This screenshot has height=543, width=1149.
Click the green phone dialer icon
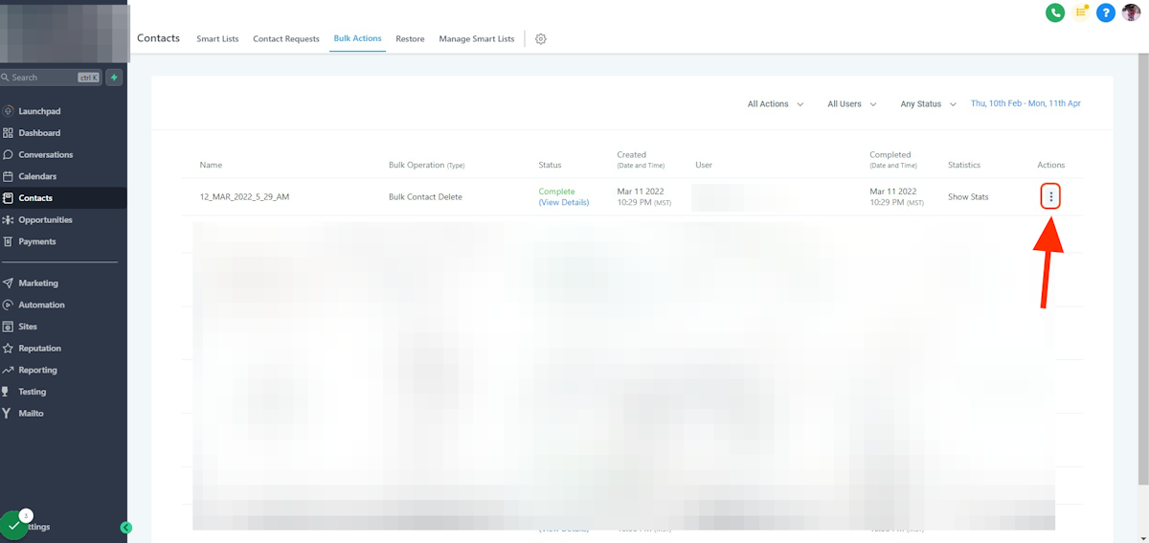point(1055,12)
